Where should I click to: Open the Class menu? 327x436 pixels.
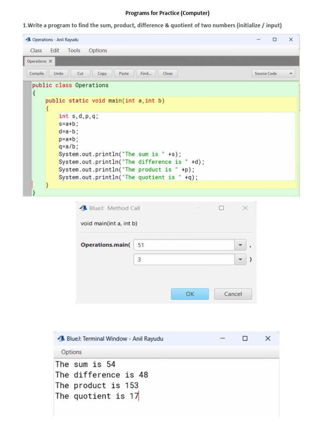tap(36, 50)
